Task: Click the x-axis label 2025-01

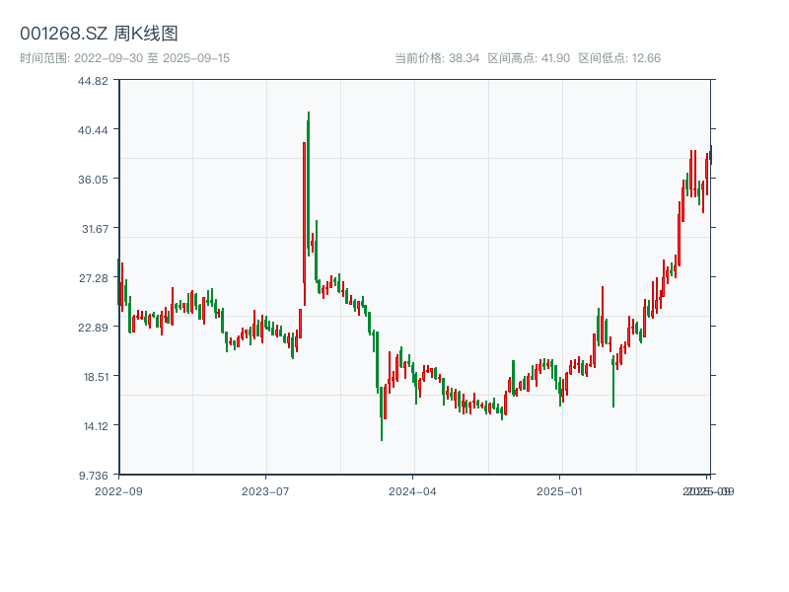Action: pos(559,491)
